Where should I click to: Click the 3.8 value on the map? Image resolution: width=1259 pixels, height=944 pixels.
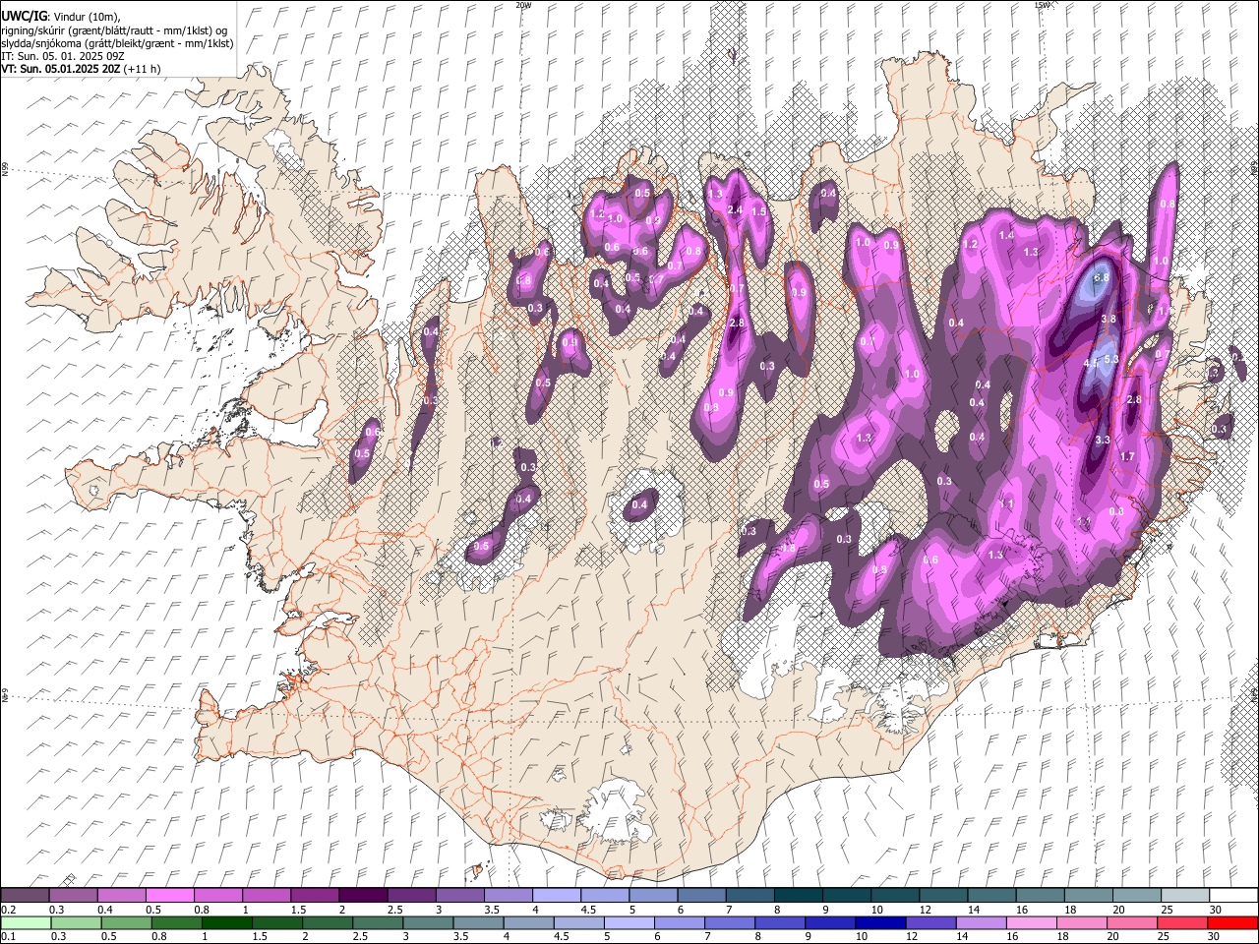(x=1109, y=319)
